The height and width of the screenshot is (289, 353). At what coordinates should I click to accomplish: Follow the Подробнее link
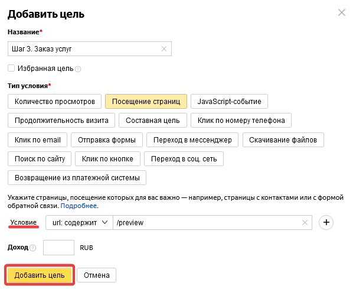[x=79, y=206]
